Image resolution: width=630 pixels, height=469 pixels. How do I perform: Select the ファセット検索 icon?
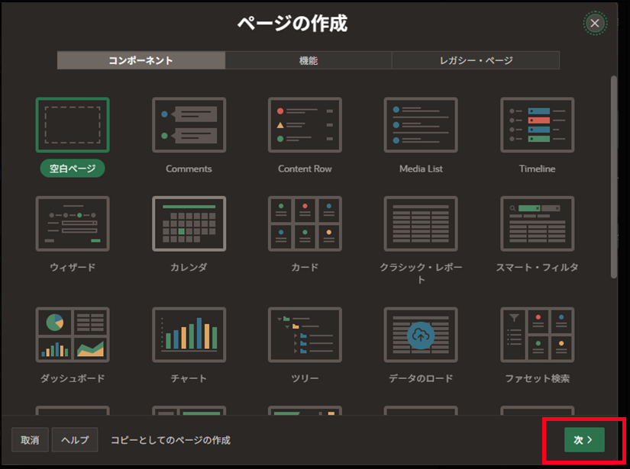click(537, 336)
